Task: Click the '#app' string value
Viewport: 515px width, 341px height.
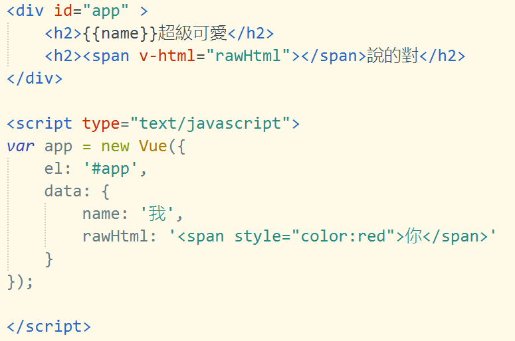Action: [111, 170]
